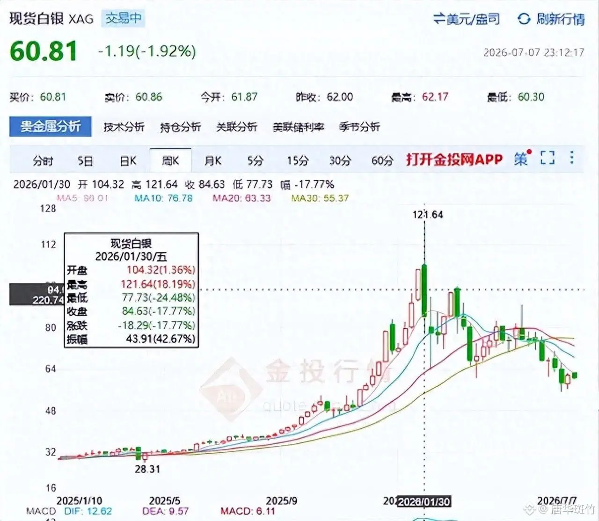Click 收盘 84.63 row in tooltip

(131, 311)
